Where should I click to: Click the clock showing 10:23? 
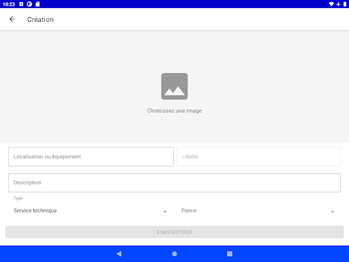tap(9, 4)
